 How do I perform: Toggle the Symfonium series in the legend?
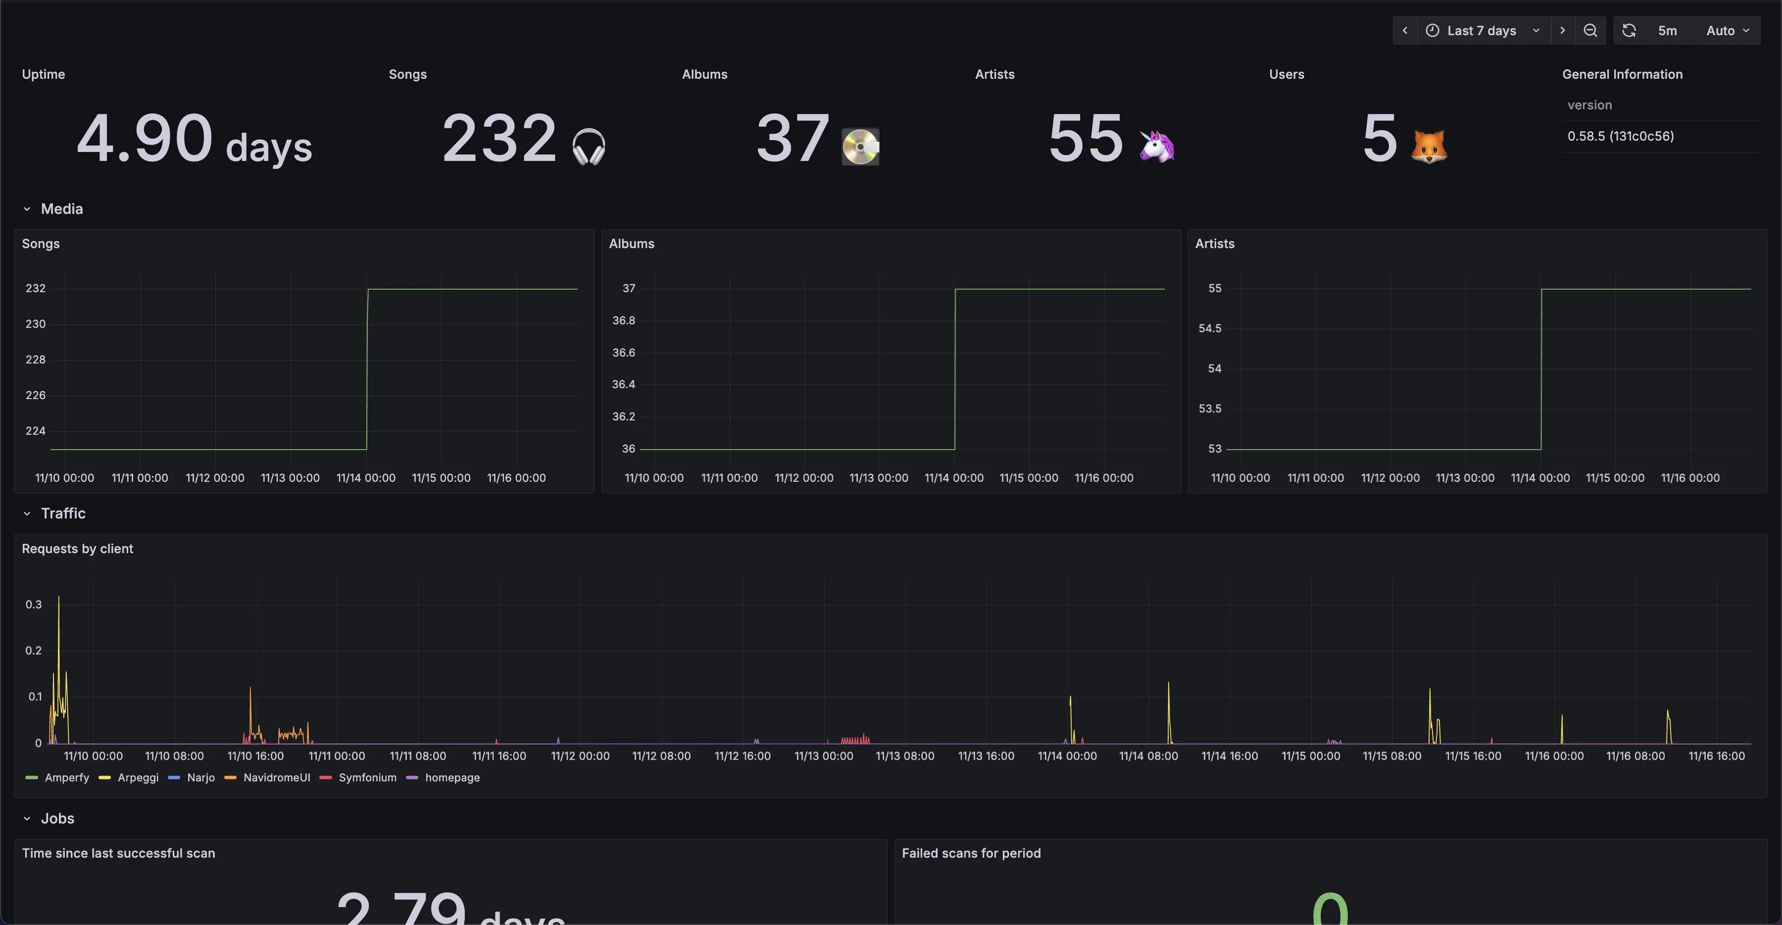(367, 777)
